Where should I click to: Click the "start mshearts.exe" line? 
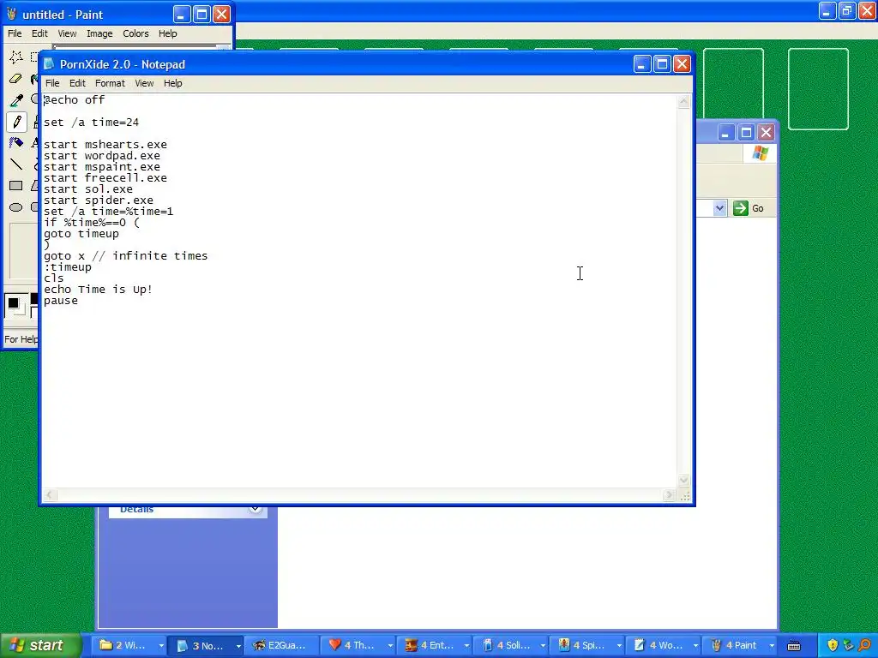[x=105, y=144]
